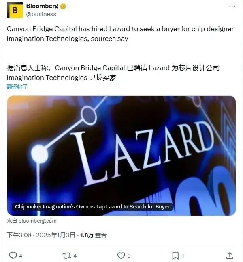The image size is (243, 262).
Task: Click the repost arrows icon
Action: [x=66, y=256]
